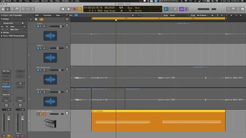Toggle the blue Catch Playhead button
Screen dimensions: 246x138
(76, 15)
